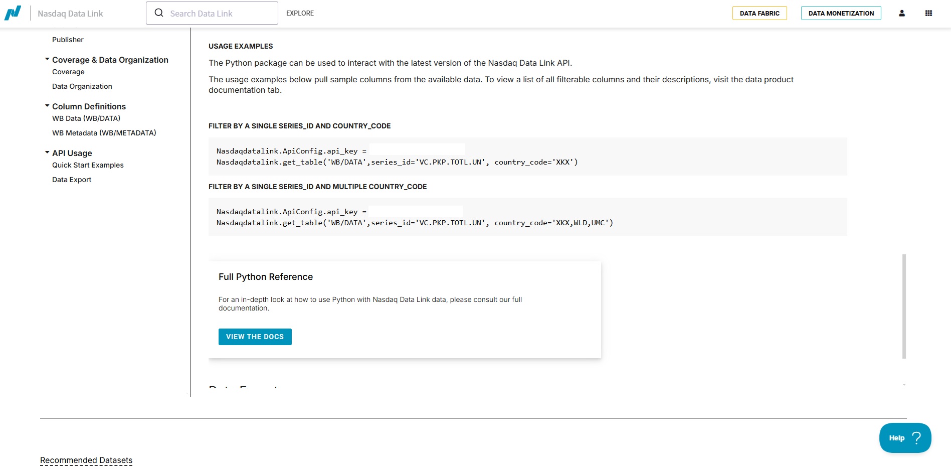Open WB Data (WB/DATA) definitions
The height and width of the screenshot is (470, 951).
pyautogui.click(x=86, y=118)
